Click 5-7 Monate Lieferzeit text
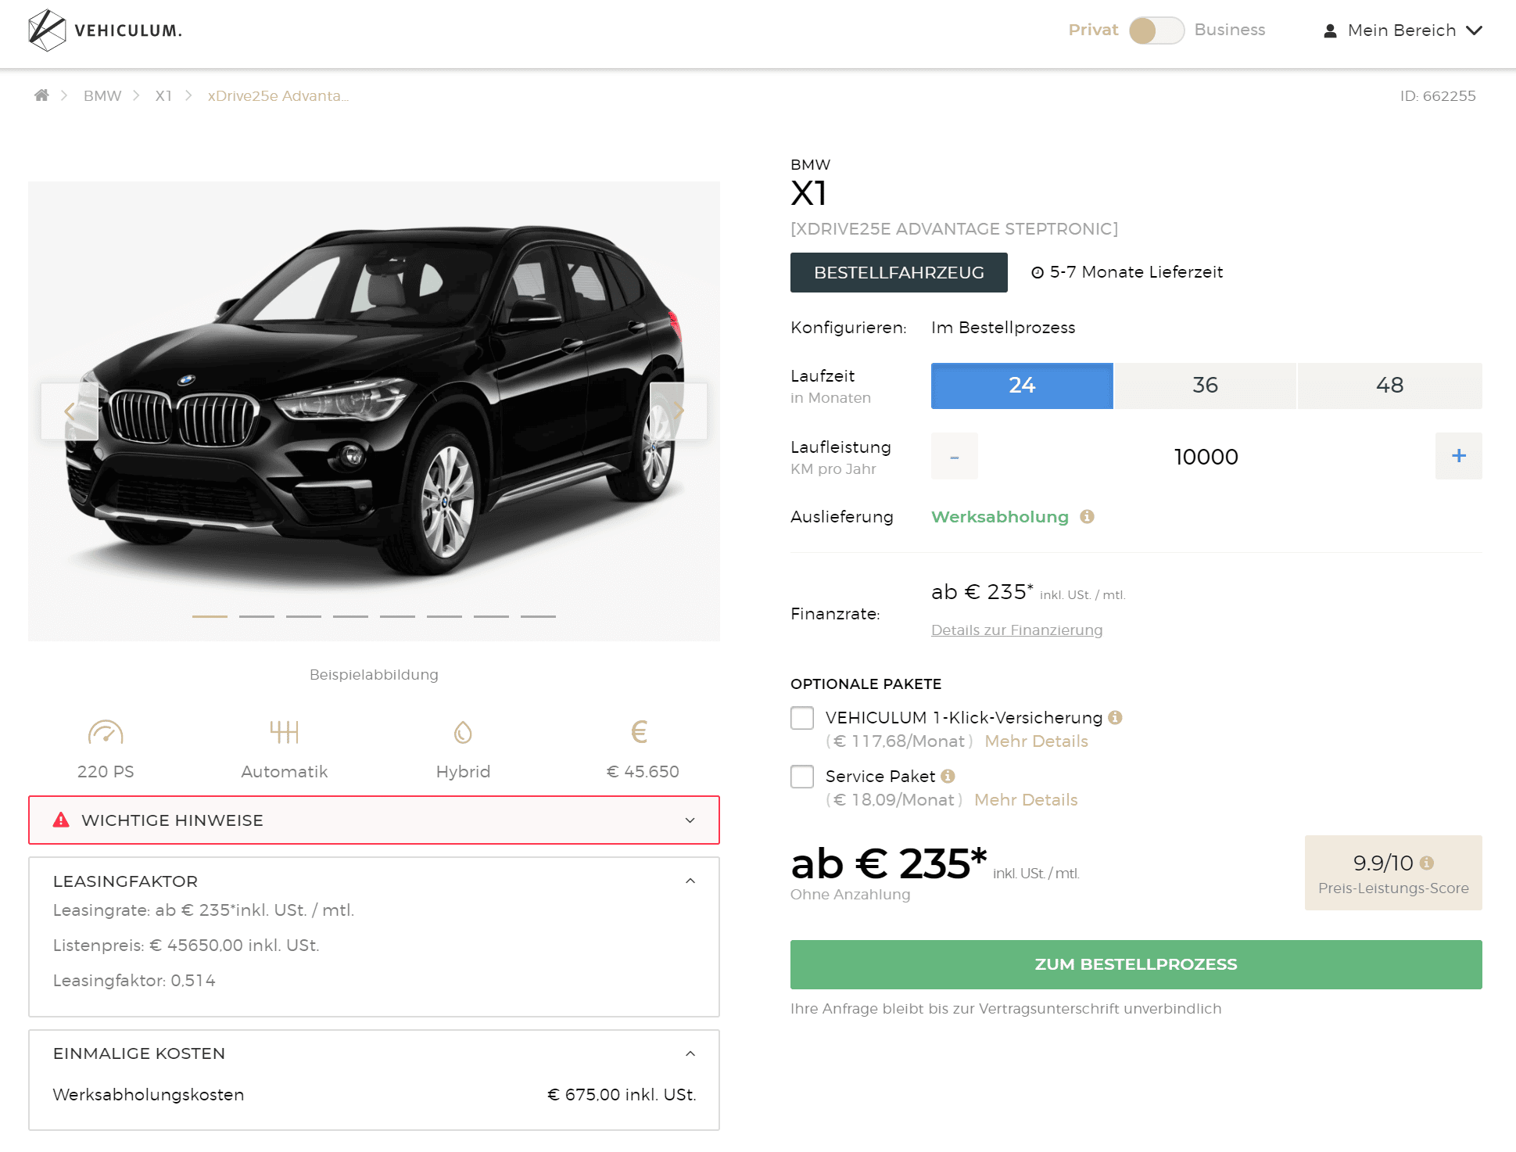This screenshot has width=1516, height=1152. [x=1136, y=272]
